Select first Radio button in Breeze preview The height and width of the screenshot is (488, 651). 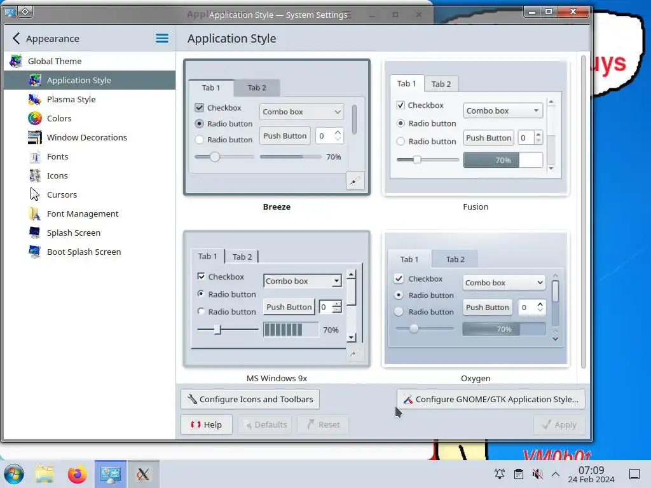point(199,124)
